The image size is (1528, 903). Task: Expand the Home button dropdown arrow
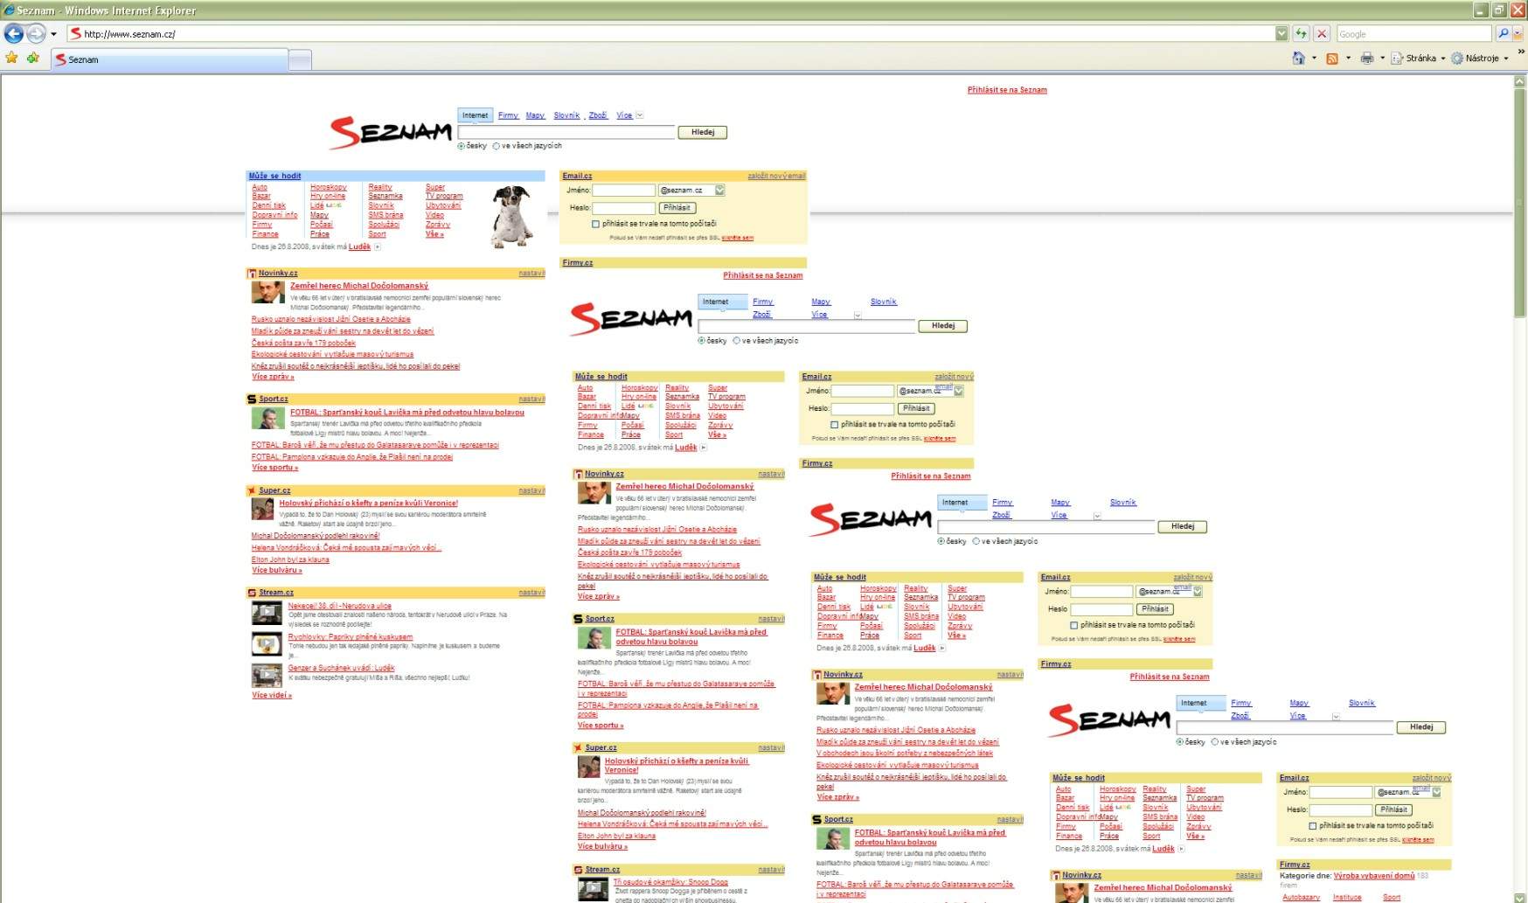[1314, 59]
